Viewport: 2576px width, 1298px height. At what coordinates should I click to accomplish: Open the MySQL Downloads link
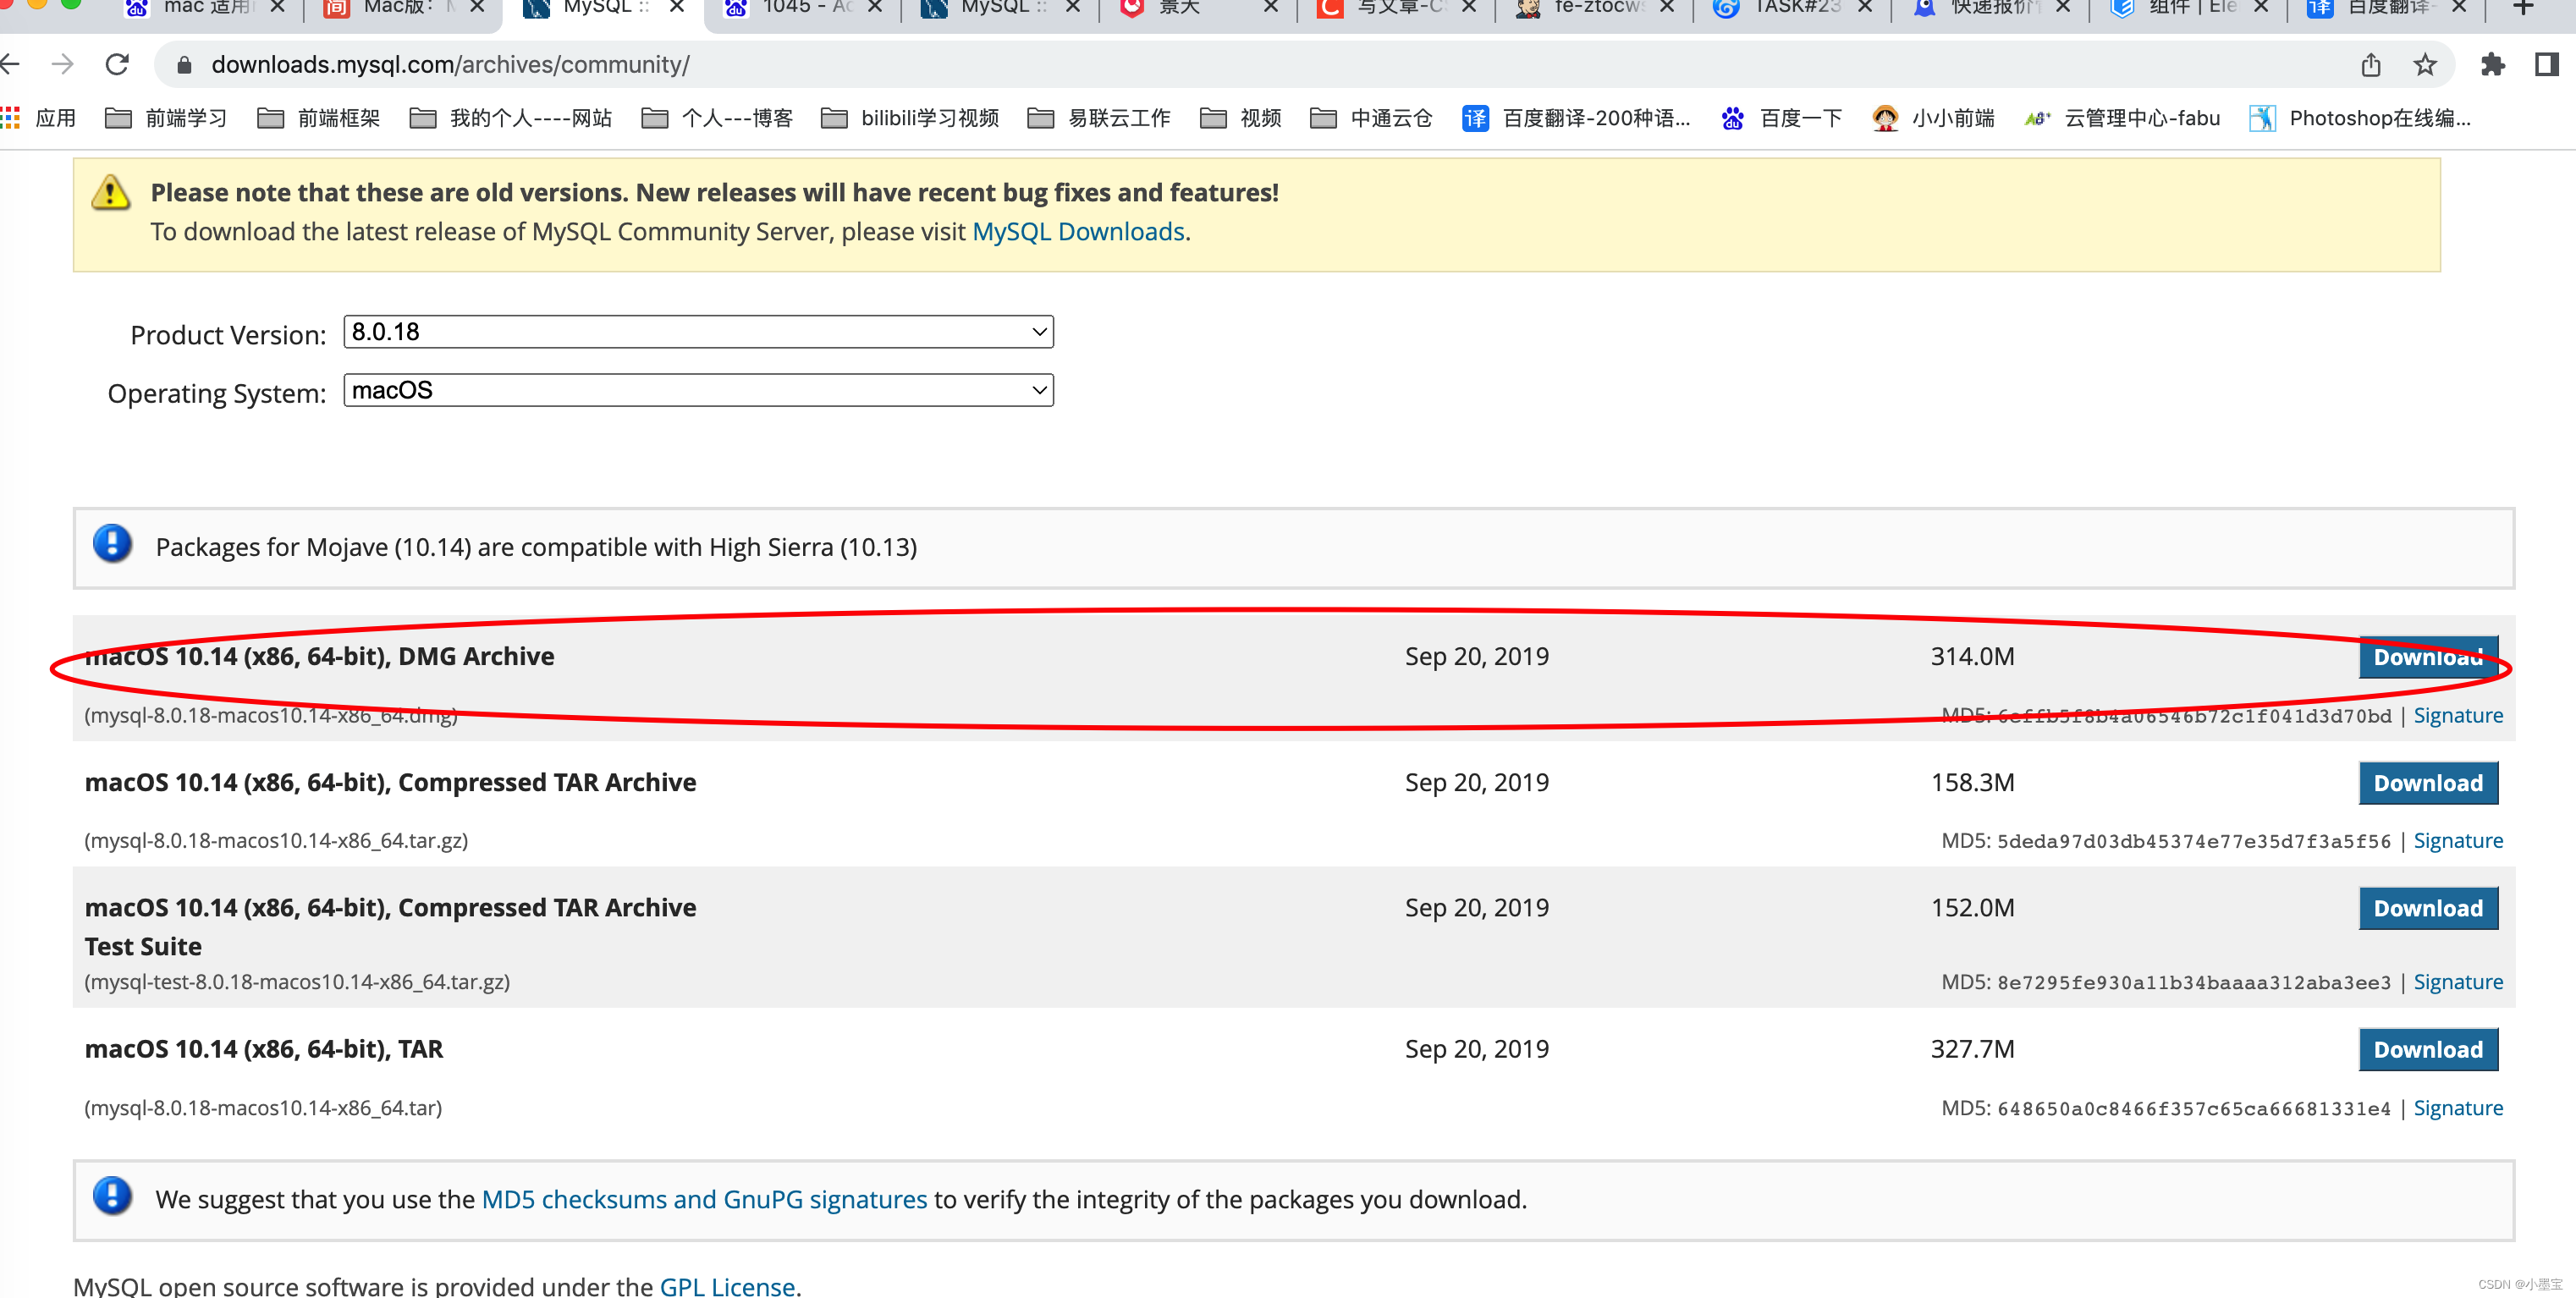1078,232
